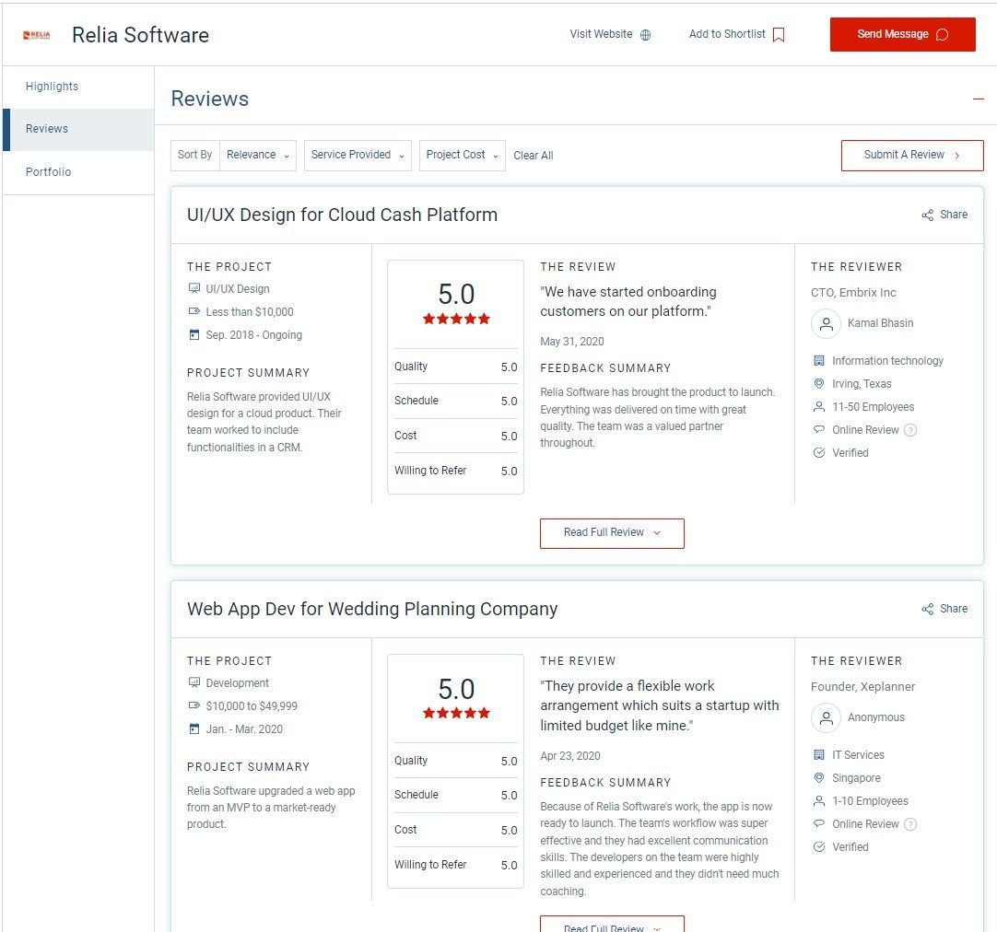Click the Relia Software company name heading

pos(141,36)
